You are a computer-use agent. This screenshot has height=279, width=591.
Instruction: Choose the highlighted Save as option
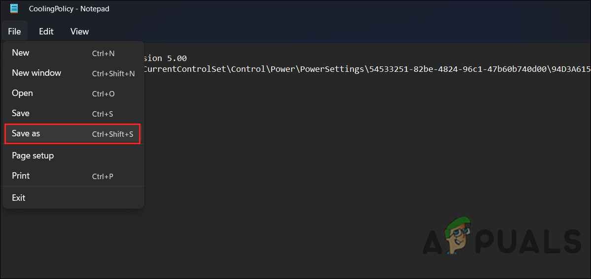click(x=72, y=134)
